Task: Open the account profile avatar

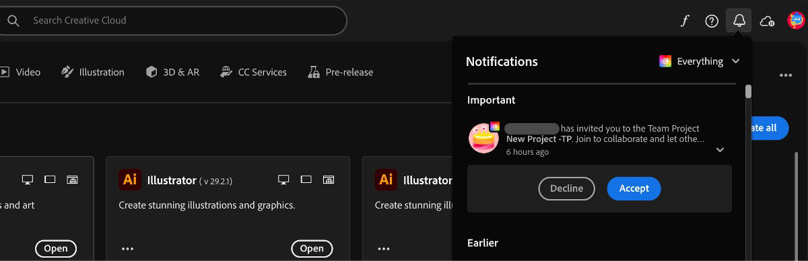Action: click(x=797, y=21)
